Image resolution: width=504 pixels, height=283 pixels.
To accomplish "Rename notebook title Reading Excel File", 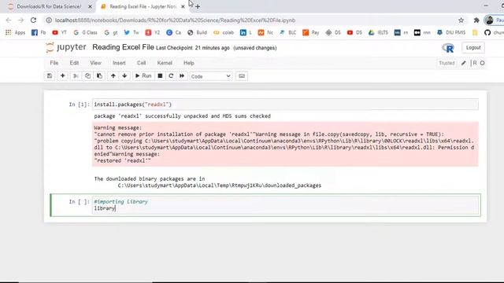I will (x=123, y=47).
